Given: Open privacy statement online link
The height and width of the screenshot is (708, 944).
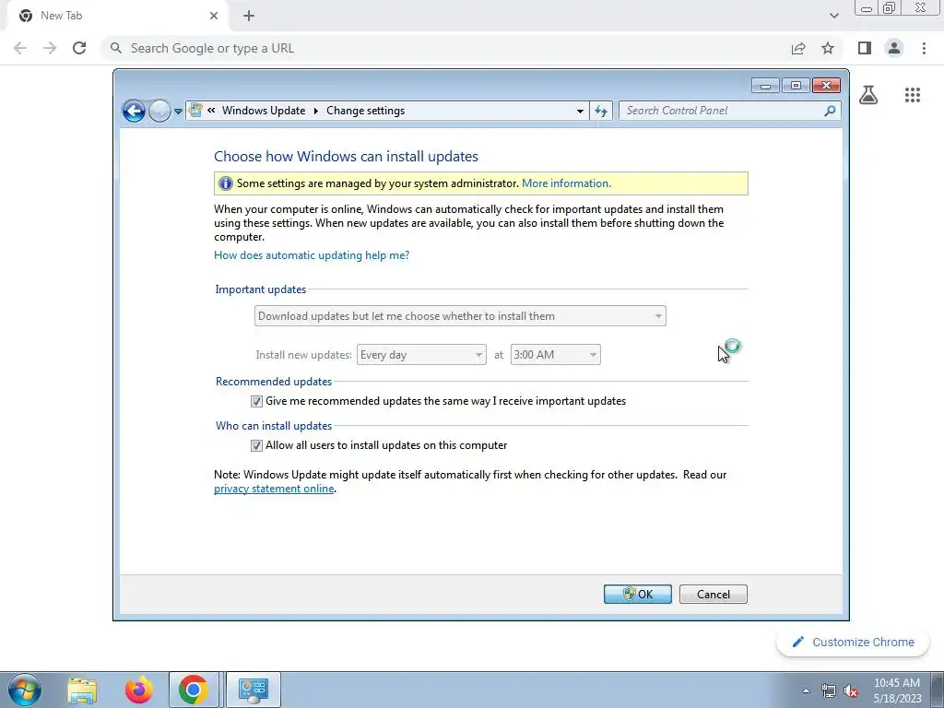Looking at the screenshot, I should [274, 489].
